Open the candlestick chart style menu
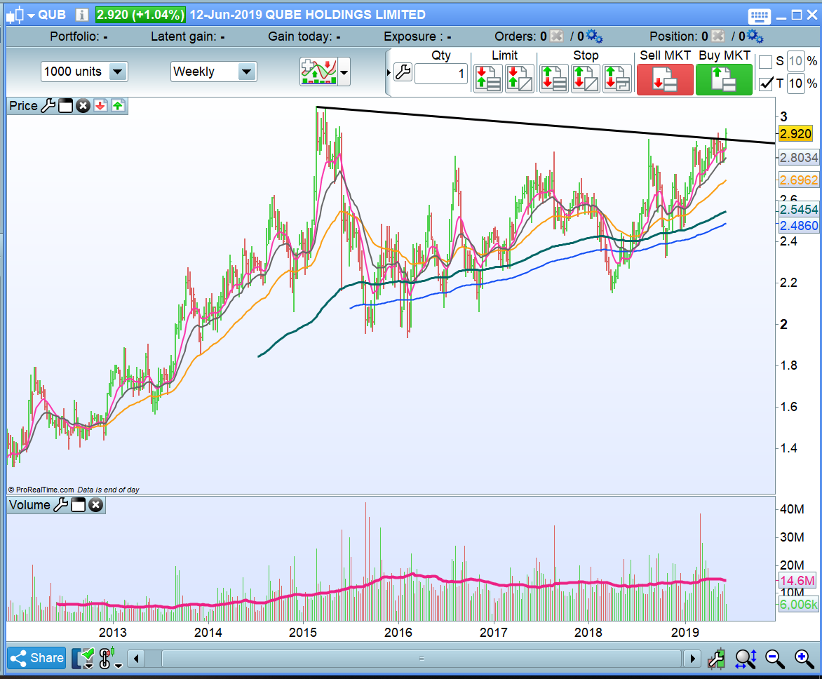 pos(20,15)
